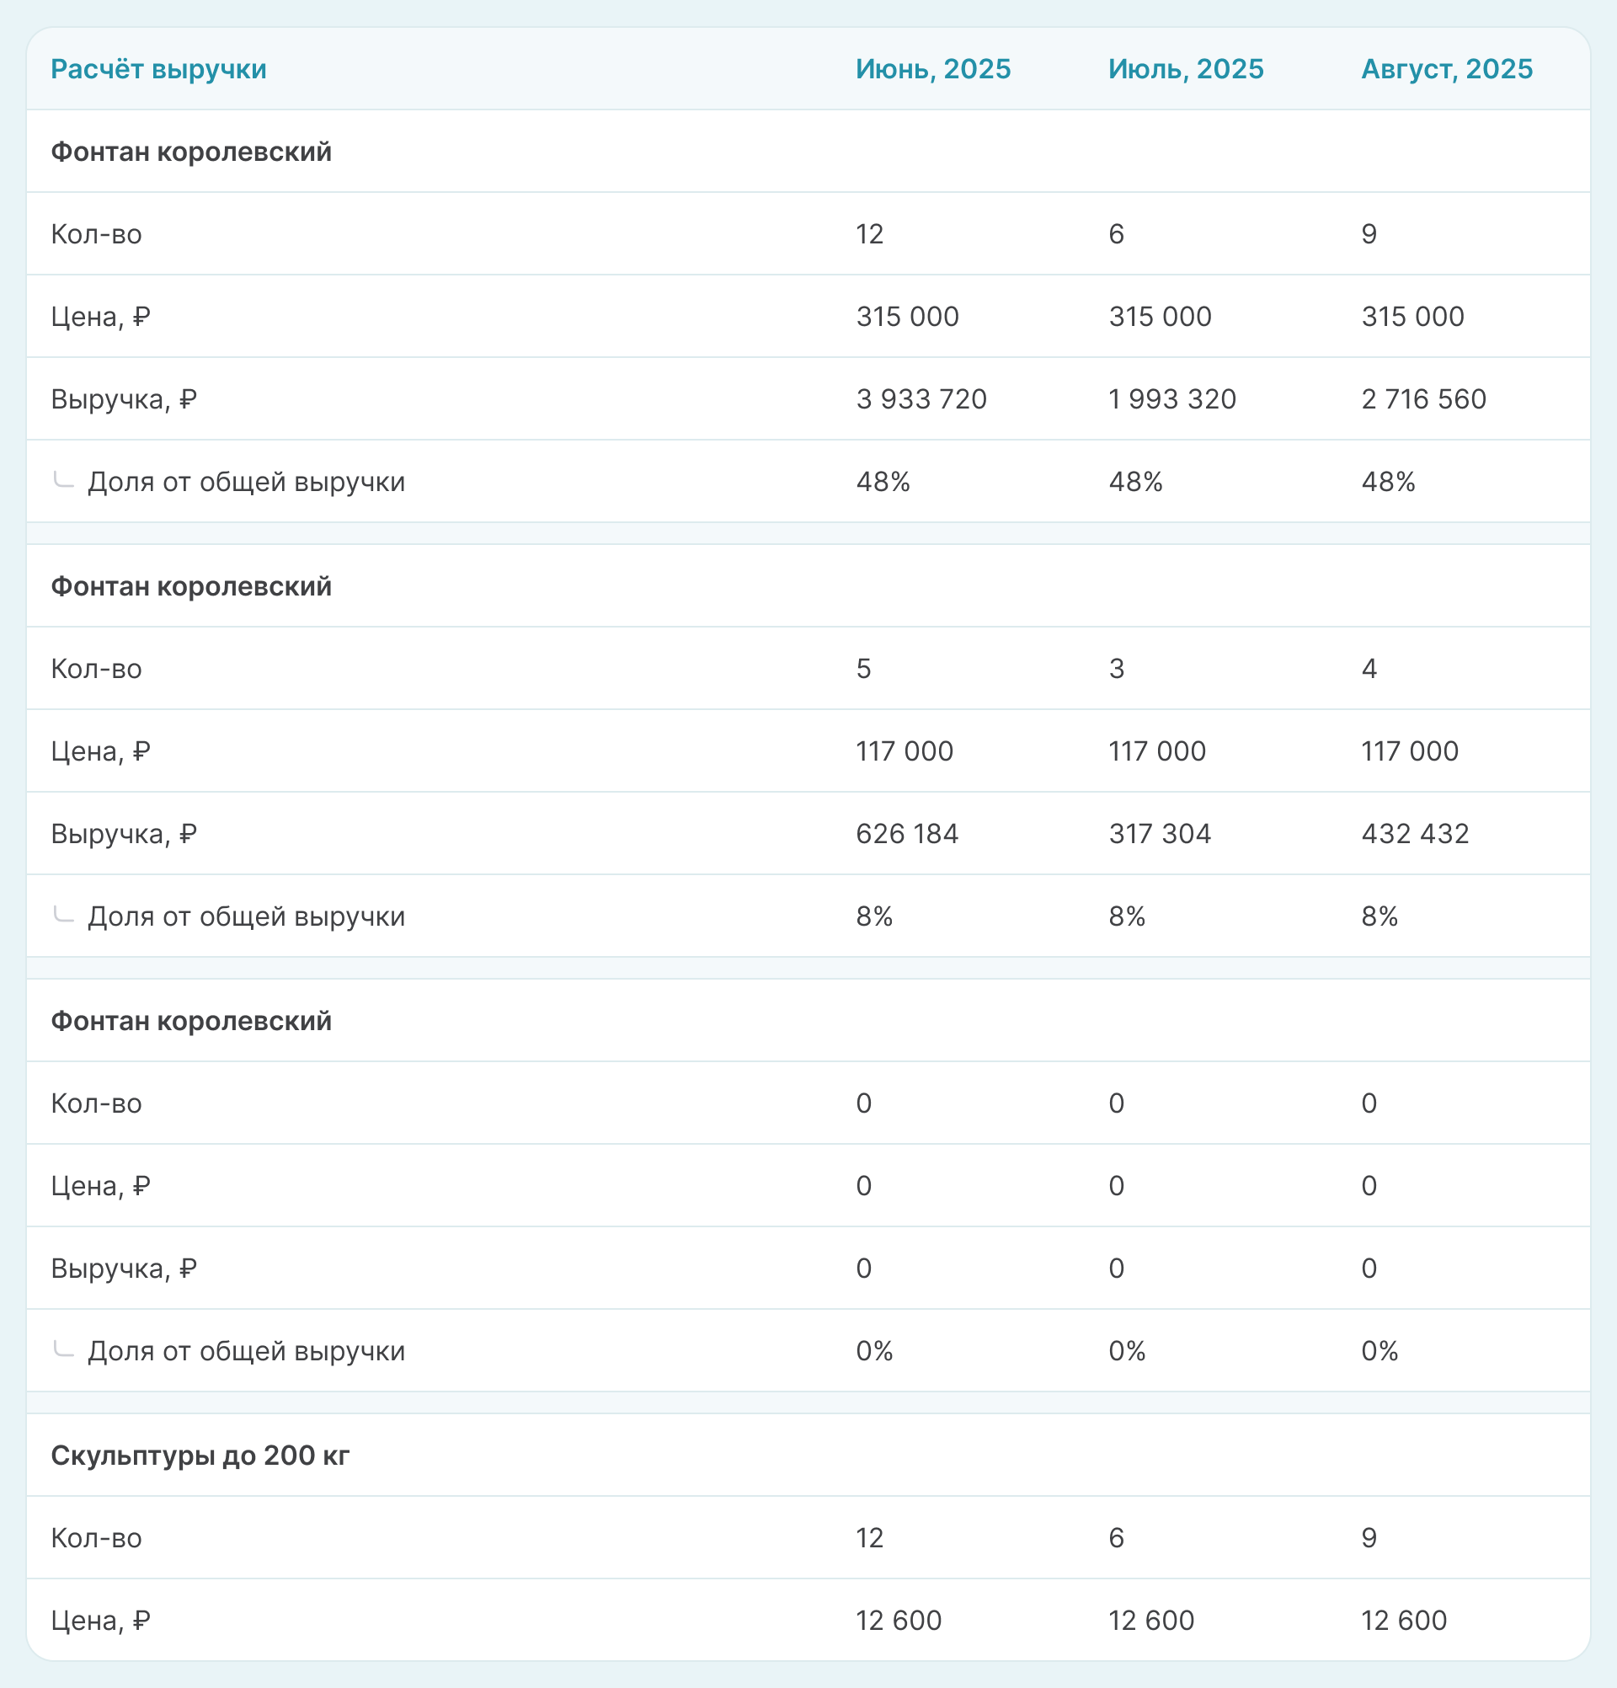The height and width of the screenshot is (1688, 1617).
Task: Click the indent arrow icon in the 8% share row
Action: (64, 915)
